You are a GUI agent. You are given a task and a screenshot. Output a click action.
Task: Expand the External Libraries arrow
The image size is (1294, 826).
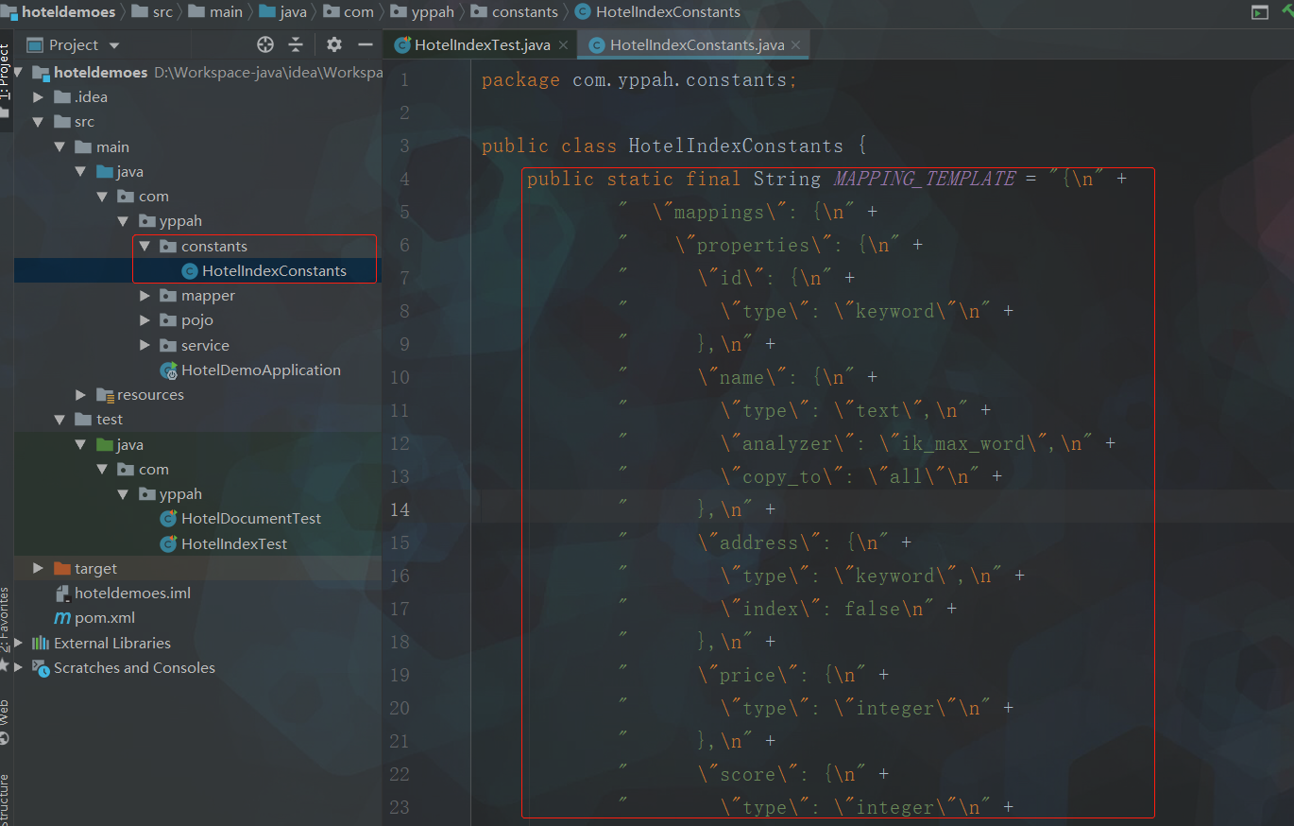[18, 644]
